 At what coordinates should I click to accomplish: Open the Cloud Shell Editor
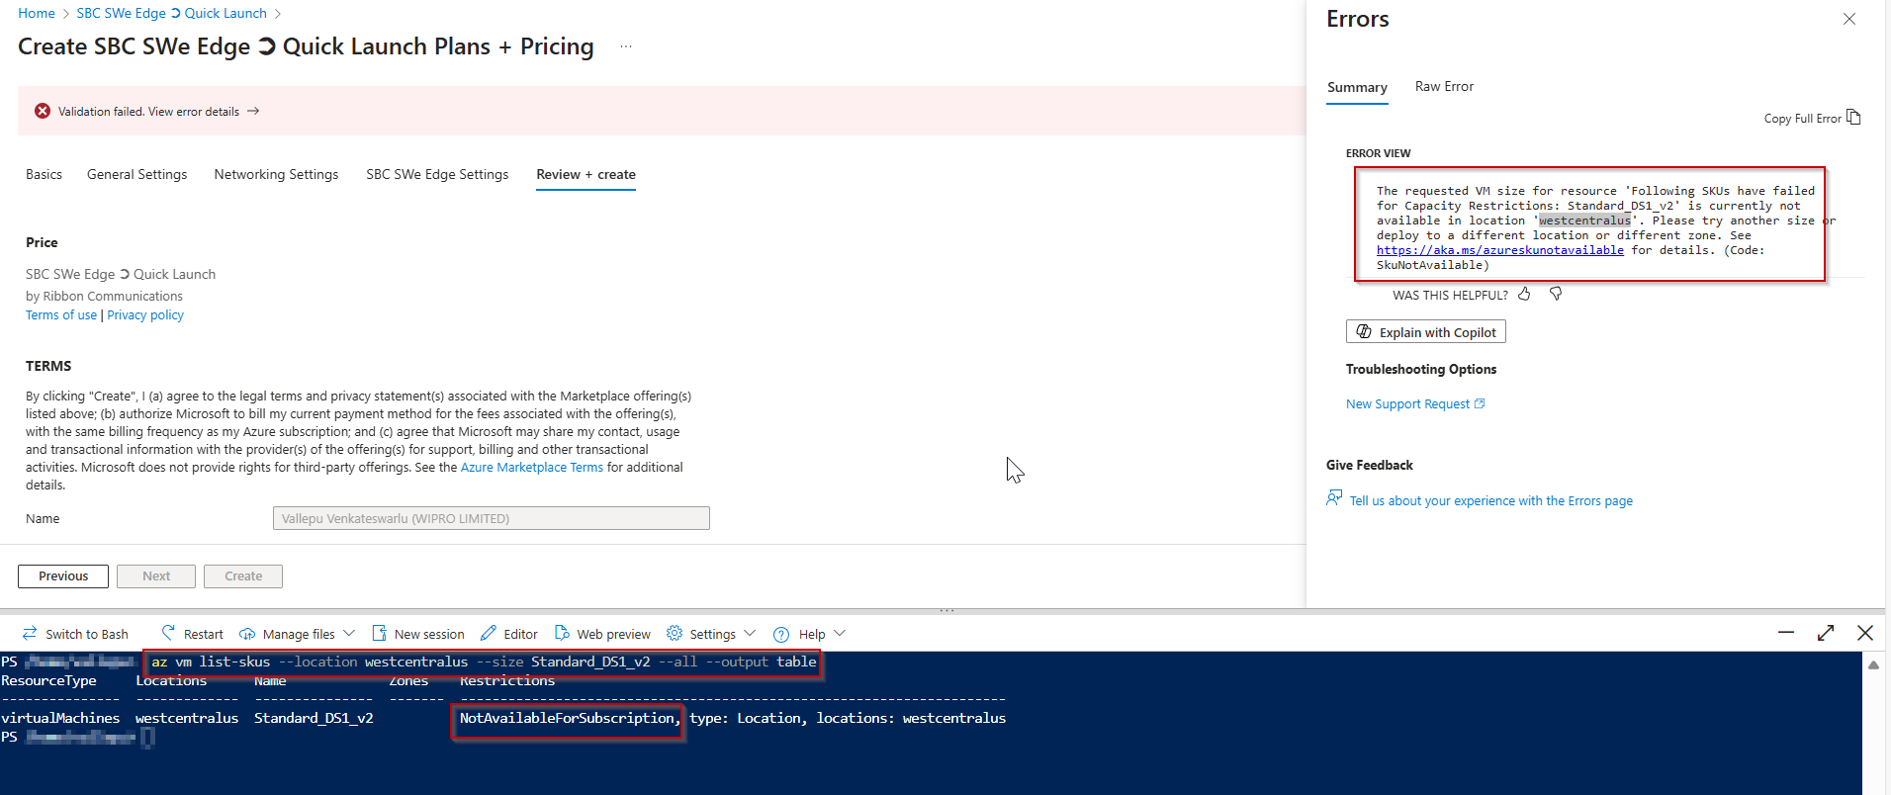[509, 634]
